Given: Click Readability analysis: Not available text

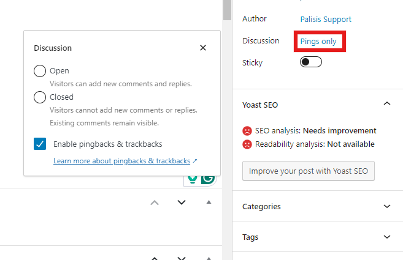Looking at the screenshot, I should pyautogui.click(x=315, y=144).
